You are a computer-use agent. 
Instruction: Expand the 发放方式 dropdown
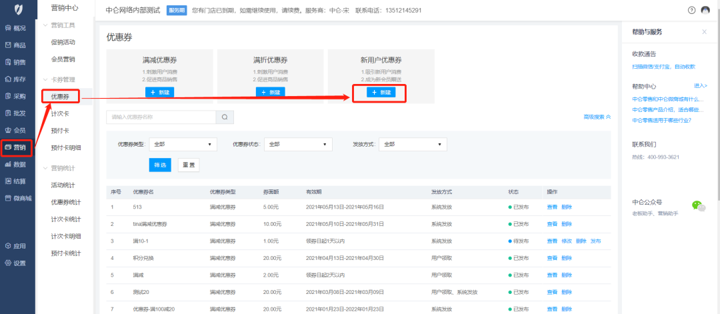[x=413, y=144]
